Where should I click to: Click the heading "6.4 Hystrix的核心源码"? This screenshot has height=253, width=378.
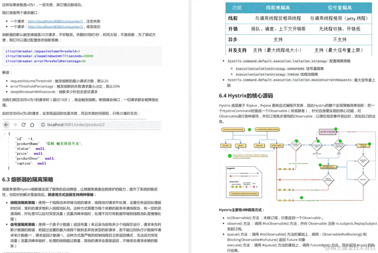246,96
